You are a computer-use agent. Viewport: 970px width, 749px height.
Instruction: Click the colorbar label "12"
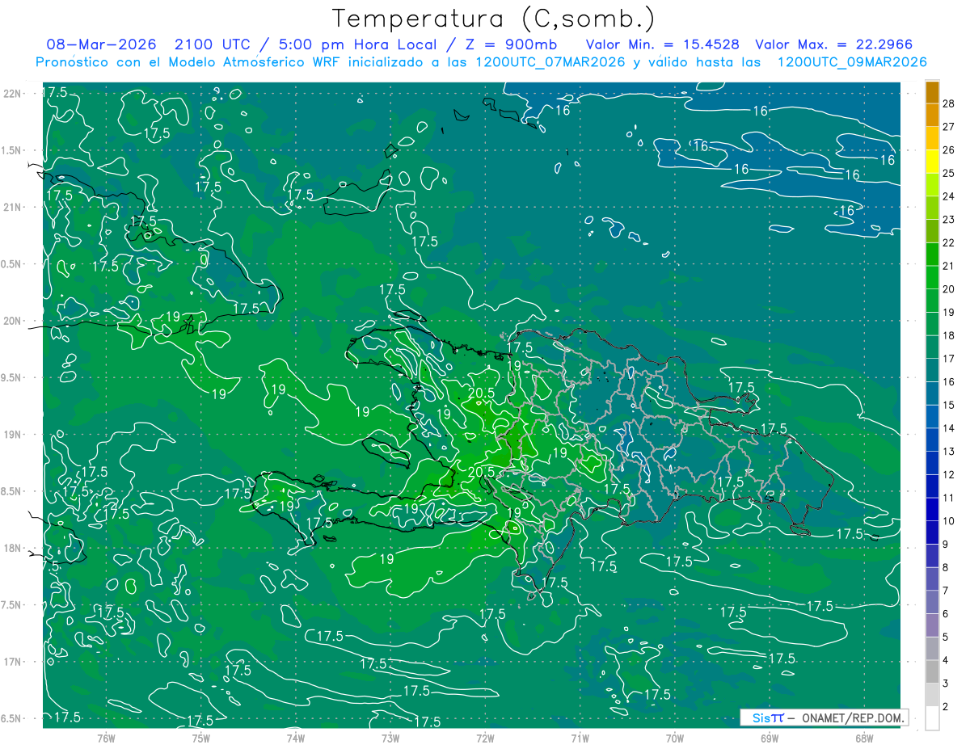point(949,474)
